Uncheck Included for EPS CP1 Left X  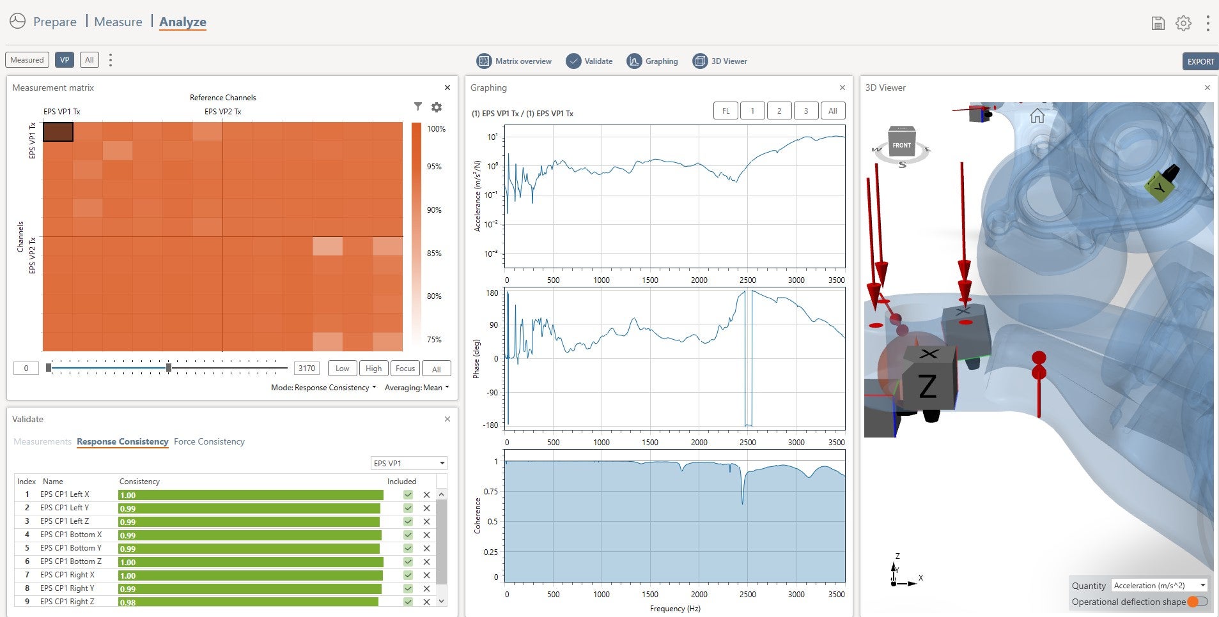click(x=408, y=495)
